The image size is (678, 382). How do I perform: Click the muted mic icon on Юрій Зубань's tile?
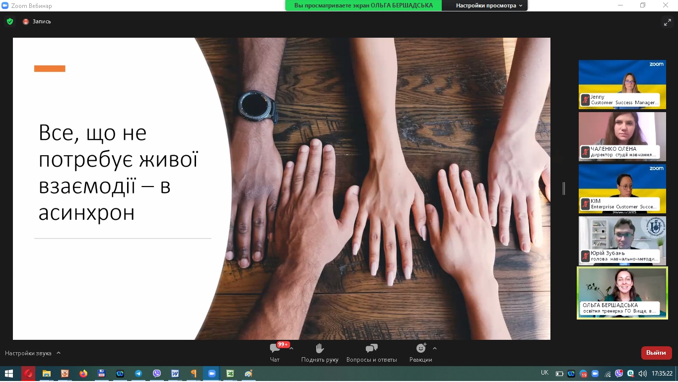tap(586, 256)
